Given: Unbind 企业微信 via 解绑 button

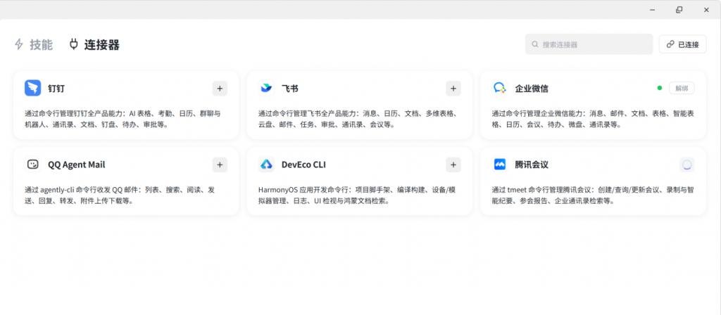Looking at the screenshot, I should (682, 88).
